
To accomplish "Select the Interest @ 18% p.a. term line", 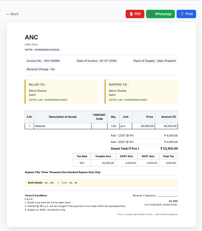I will pos(75,206).
